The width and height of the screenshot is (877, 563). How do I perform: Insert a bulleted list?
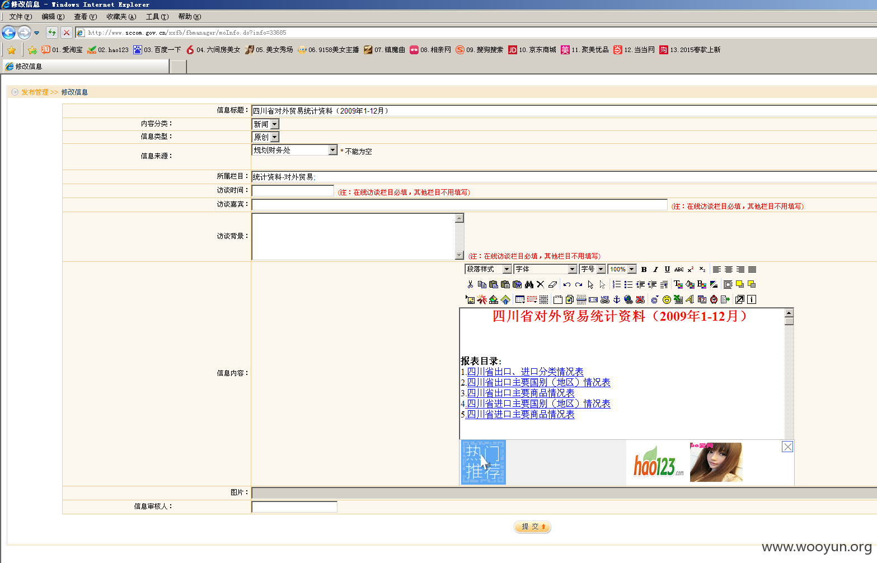pyautogui.click(x=629, y=284)
